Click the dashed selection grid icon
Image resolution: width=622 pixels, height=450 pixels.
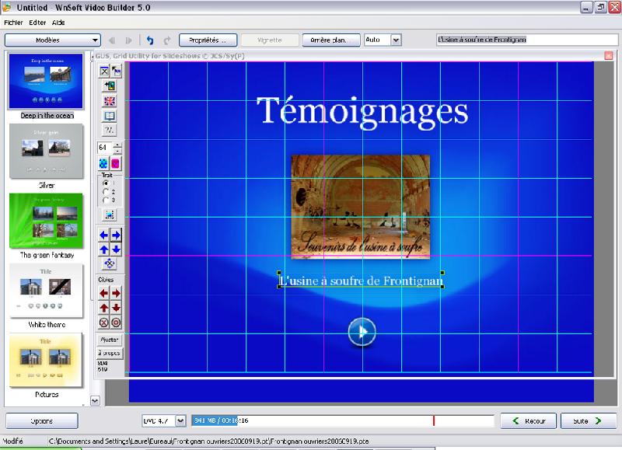point(110,215)
